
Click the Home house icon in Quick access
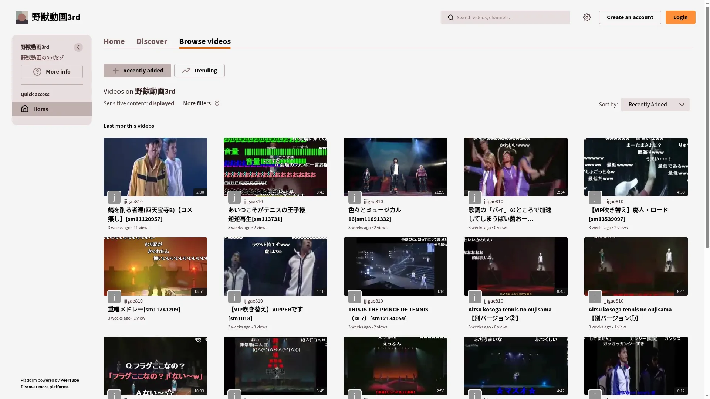[25, 109]
